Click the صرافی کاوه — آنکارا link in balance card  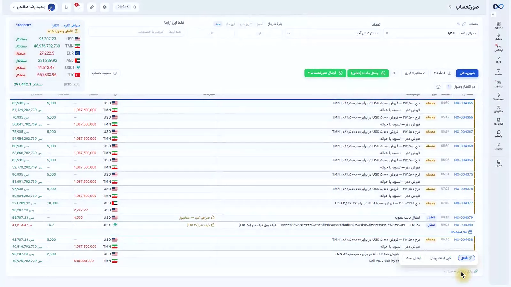(66, 25)
